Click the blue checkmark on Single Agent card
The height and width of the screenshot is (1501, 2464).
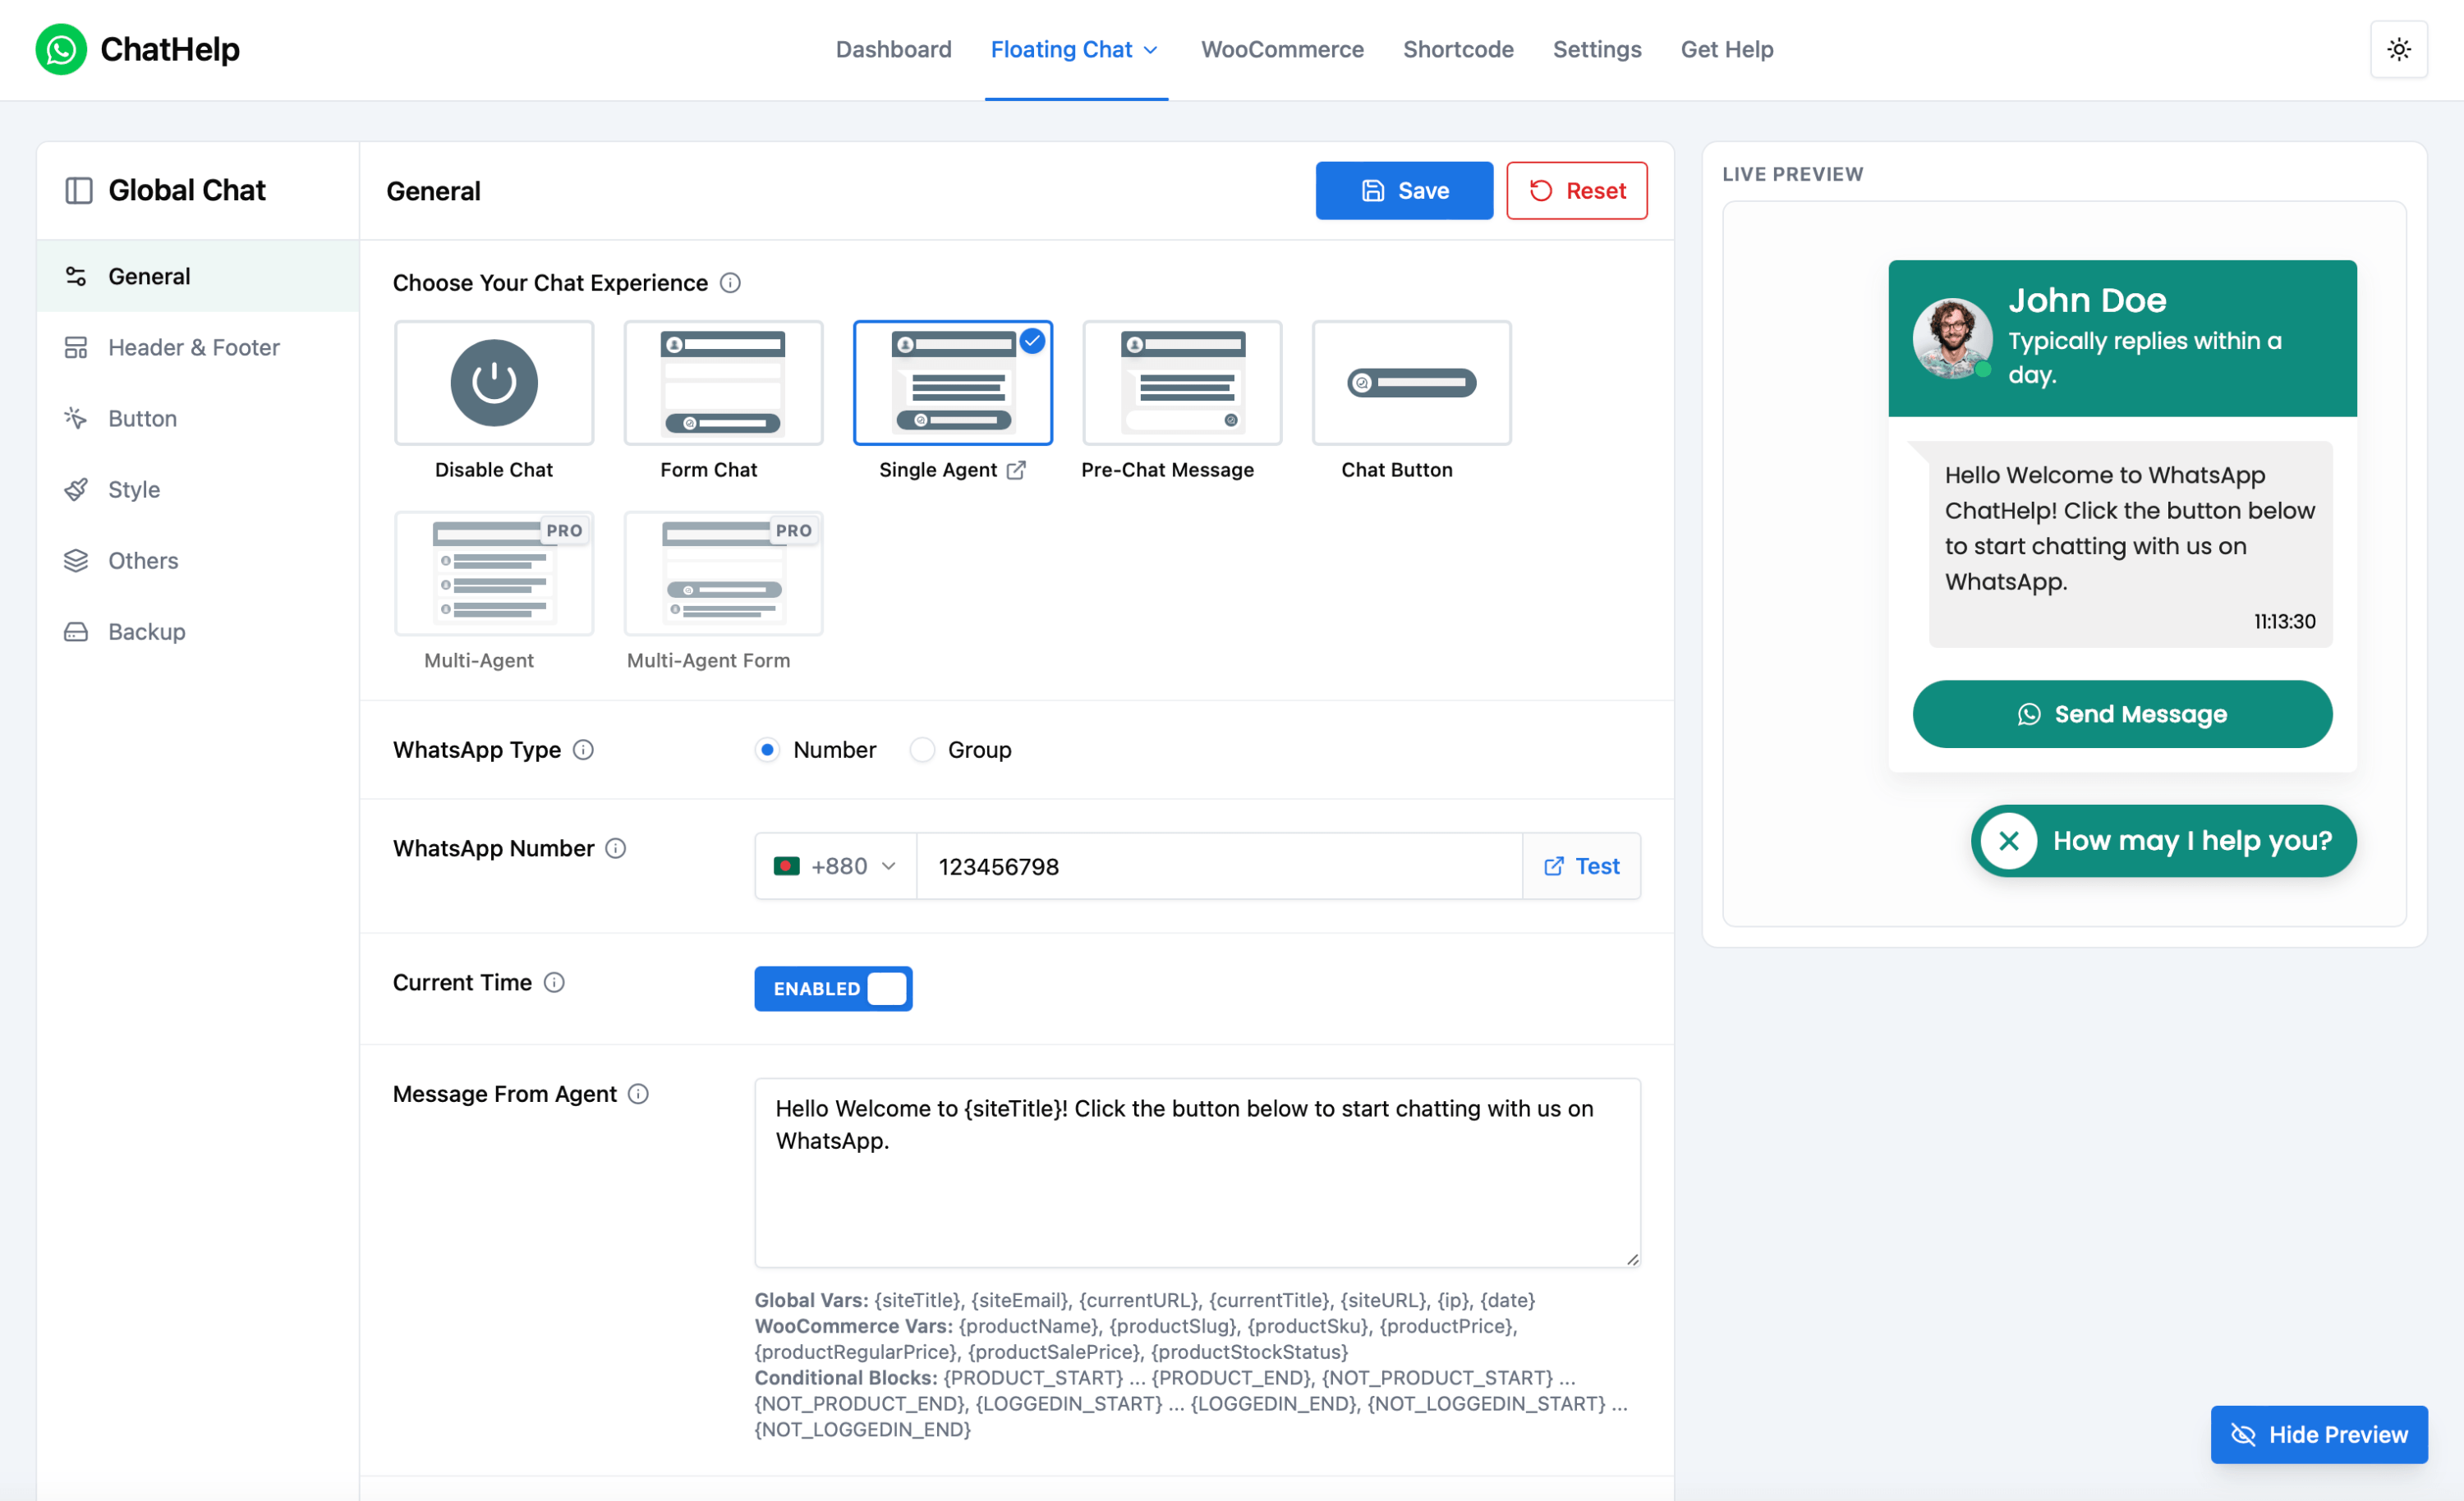tap(1032, 341)
